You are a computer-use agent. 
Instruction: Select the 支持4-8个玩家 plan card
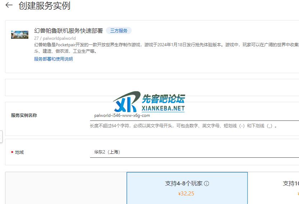pos(187,188)
